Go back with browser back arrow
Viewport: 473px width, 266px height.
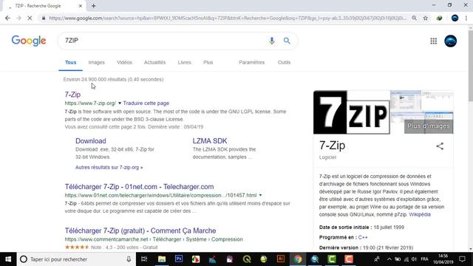[7, 18]
